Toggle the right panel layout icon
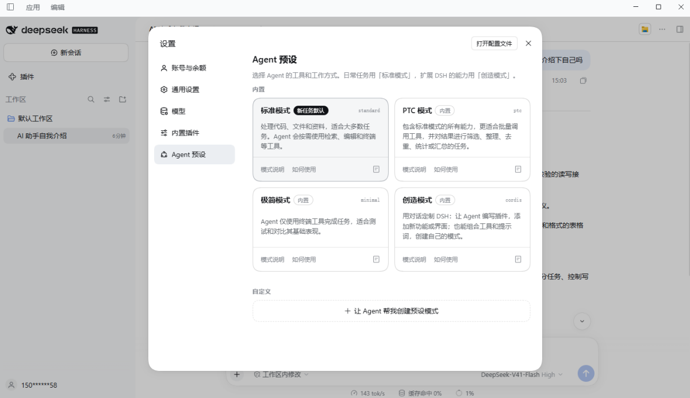This screenshot has height=398, width=690. (x=680, y=29)
